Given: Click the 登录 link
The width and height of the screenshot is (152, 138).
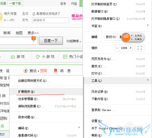Looking at the screenshot, I should [x=63, y=4].
